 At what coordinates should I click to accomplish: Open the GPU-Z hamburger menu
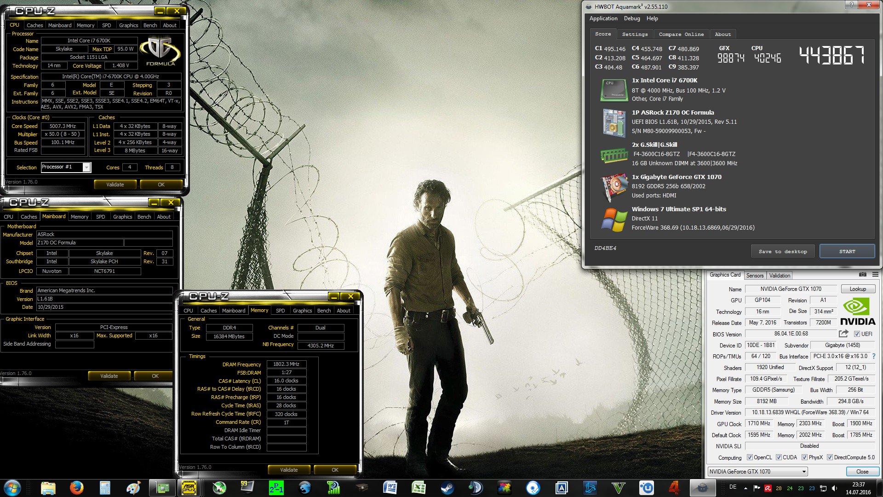point(875,275)
